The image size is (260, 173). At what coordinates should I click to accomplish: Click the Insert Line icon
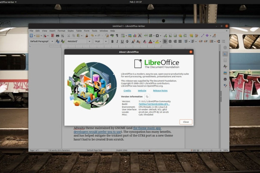[202, 35]
